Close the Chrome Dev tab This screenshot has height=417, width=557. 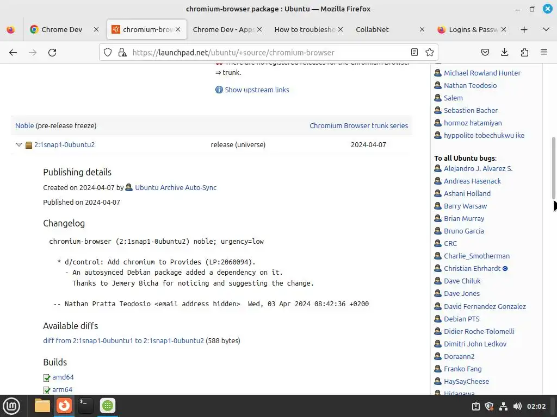click(x=96, y=29)
